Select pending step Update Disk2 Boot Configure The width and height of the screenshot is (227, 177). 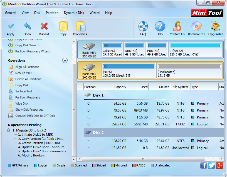41,147
